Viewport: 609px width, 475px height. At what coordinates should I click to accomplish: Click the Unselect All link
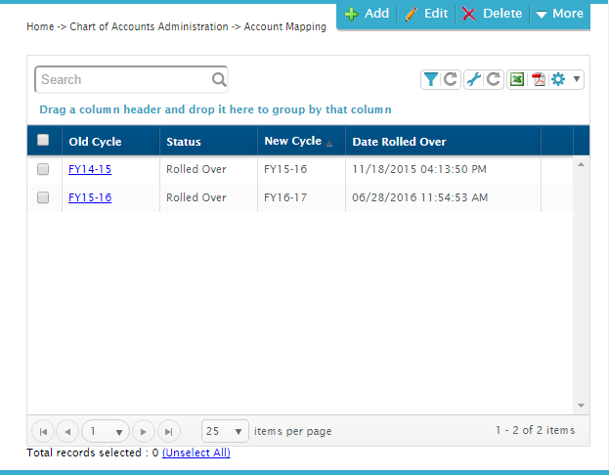(x=196, y=453)
